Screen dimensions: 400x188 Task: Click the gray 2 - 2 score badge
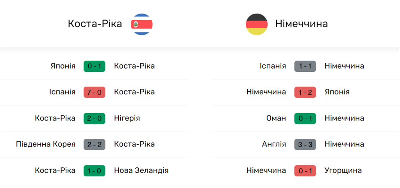[95, 144]
